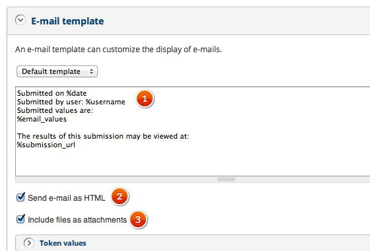Viewport: 370px width, 251px height.
Task: Open the Default template dropdown
Action: click(x=57, y=71)
